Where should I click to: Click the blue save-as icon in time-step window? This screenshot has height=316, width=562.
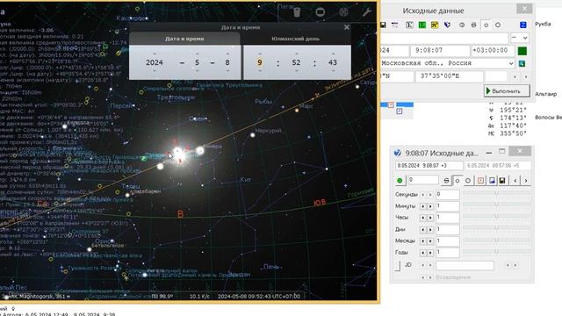coord(492,181)
